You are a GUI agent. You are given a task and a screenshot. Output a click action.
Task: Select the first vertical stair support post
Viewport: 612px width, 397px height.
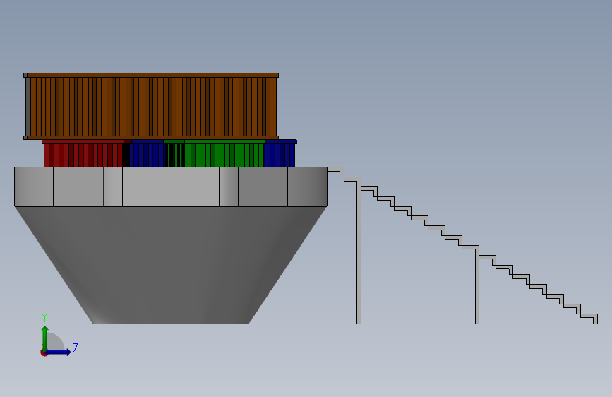[359, 251]
